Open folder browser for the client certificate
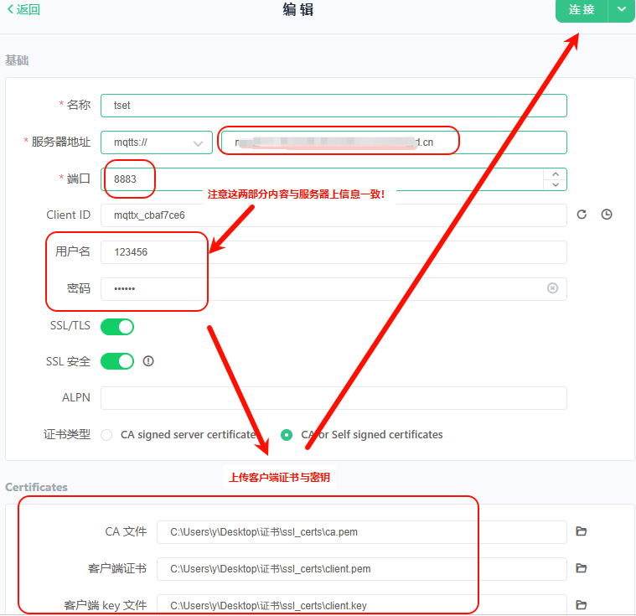Viewport: 636px width, 616px height. (582, 568)
